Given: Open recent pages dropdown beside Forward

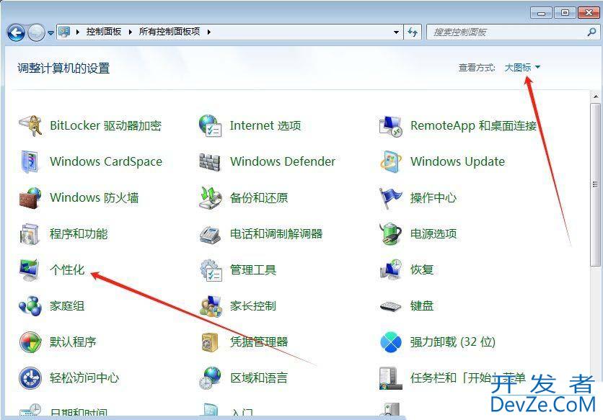Looking at the screenshot, I should tap(50, 33).
